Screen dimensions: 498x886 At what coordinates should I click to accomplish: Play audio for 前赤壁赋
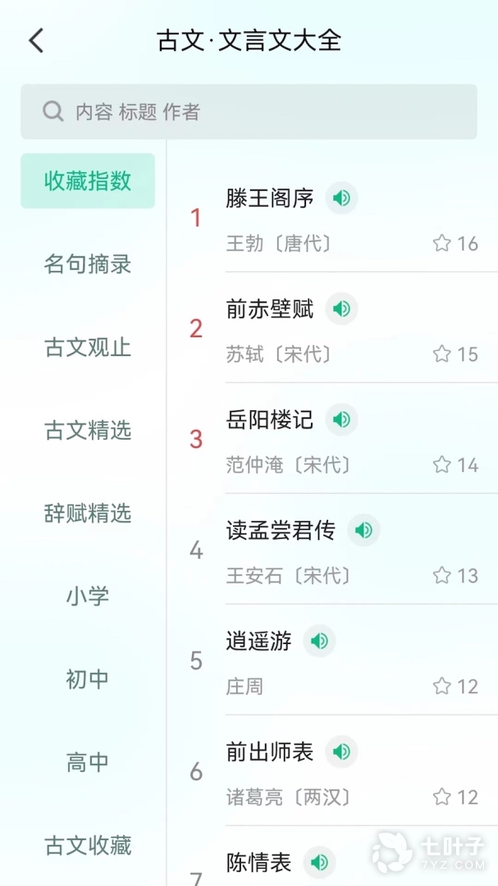[x=341, y=308]
